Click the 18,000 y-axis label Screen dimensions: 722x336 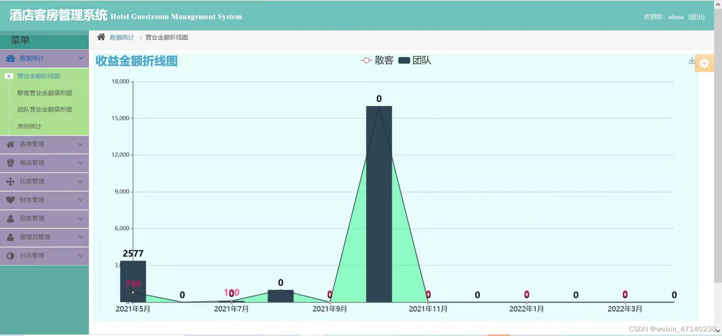[120, 81]
